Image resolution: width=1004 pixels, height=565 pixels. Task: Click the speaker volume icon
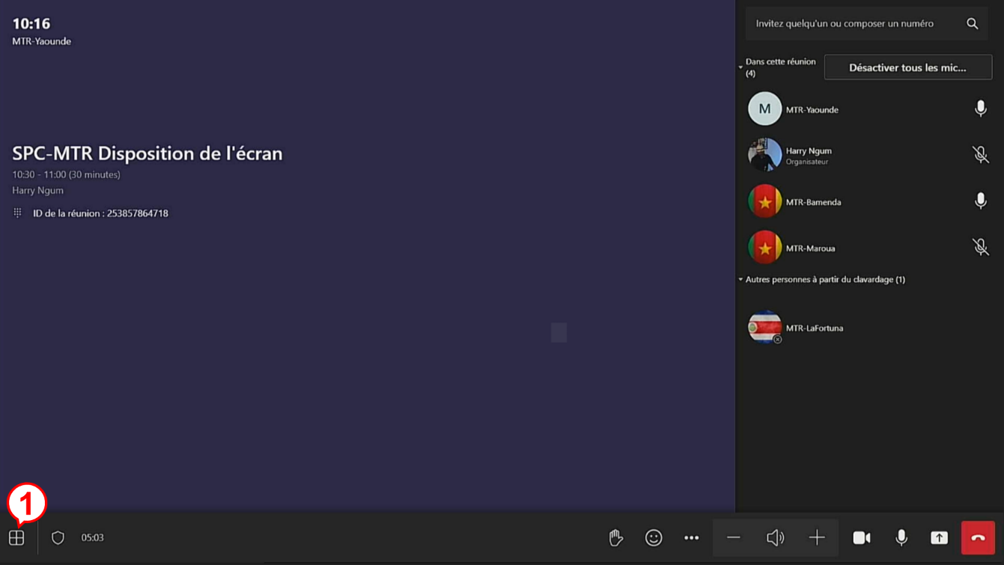point(775,537)
